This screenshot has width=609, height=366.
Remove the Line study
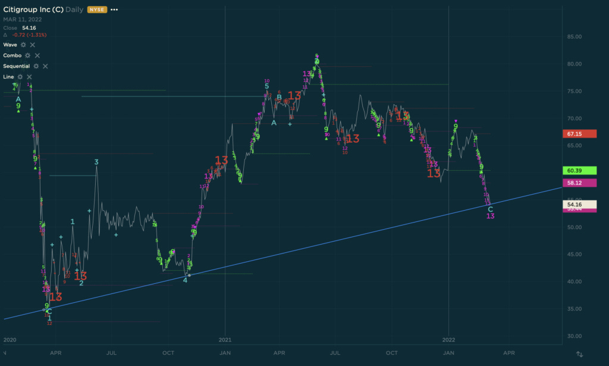[x=29, y=77]
